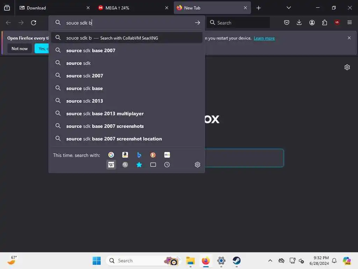Search within Bookmarks star icon
Viewport: 358px width, 269px height.
139,165
